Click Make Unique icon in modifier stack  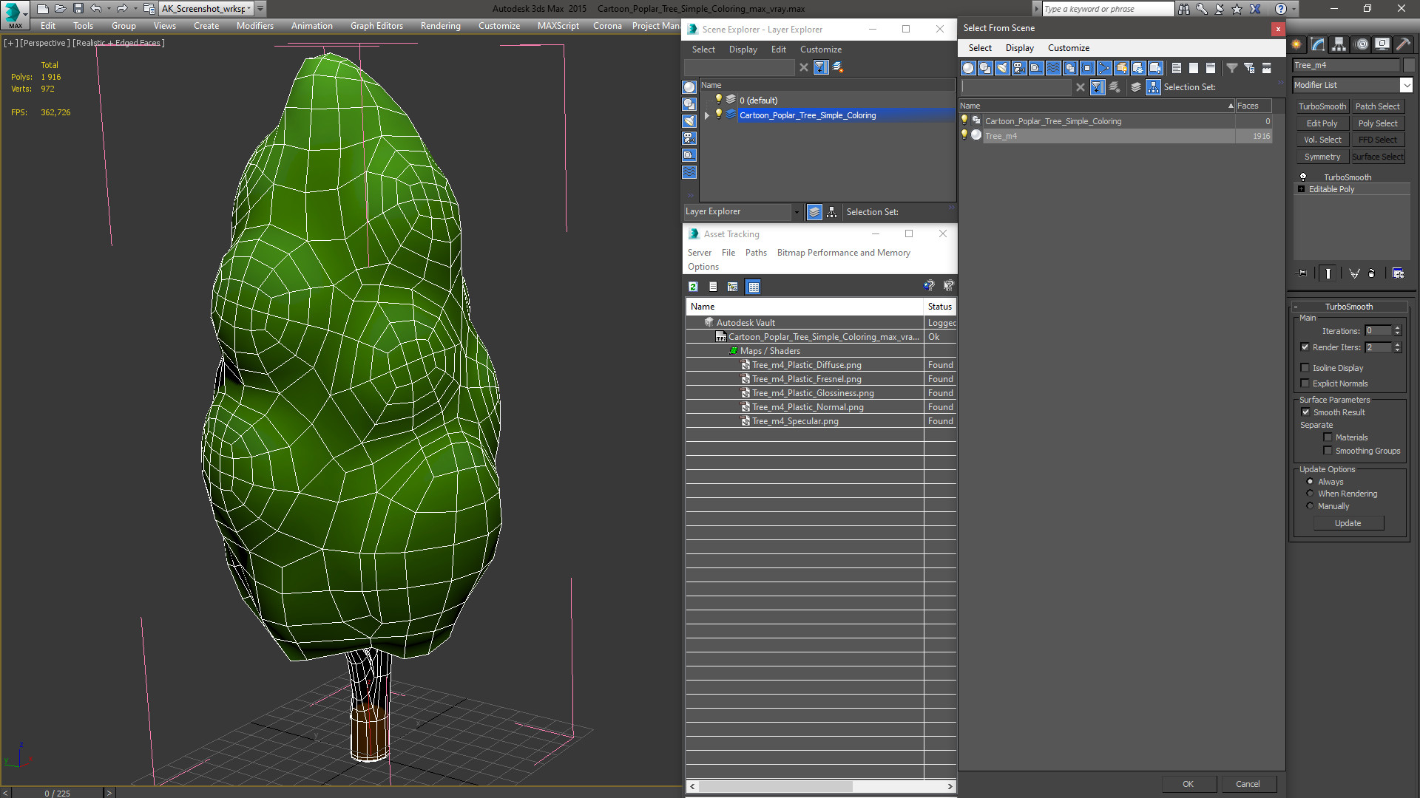tap(1354, 273)
